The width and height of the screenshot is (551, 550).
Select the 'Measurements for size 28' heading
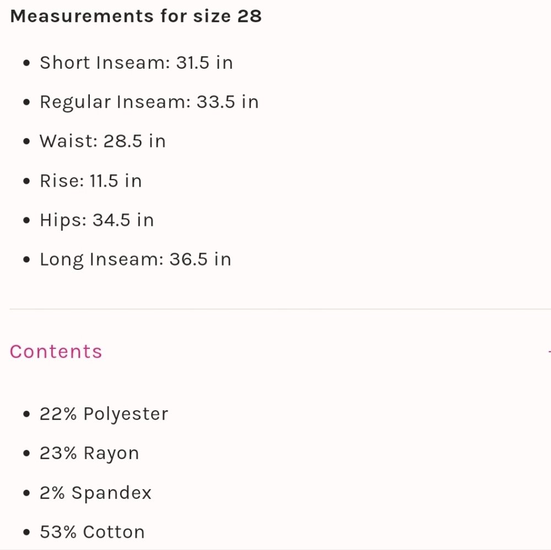136,16
